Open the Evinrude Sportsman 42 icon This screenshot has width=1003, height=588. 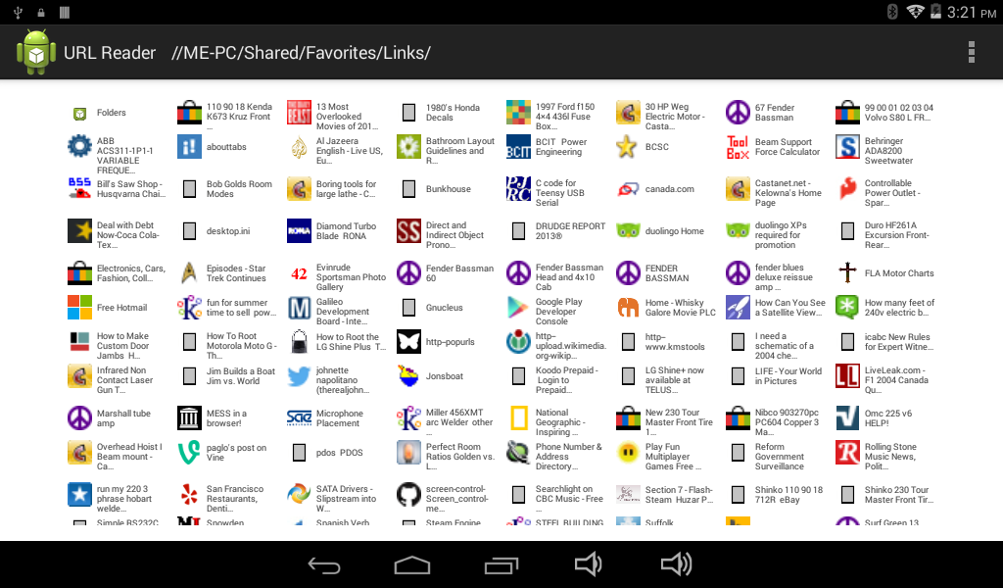click(x=299, y=273)
